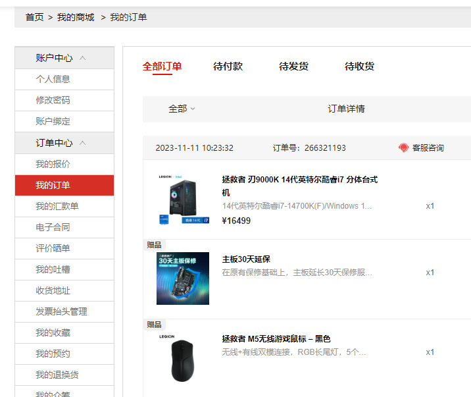
Task: Collapse the 账户中心 section chevron
Action: (x=83, y=58)
